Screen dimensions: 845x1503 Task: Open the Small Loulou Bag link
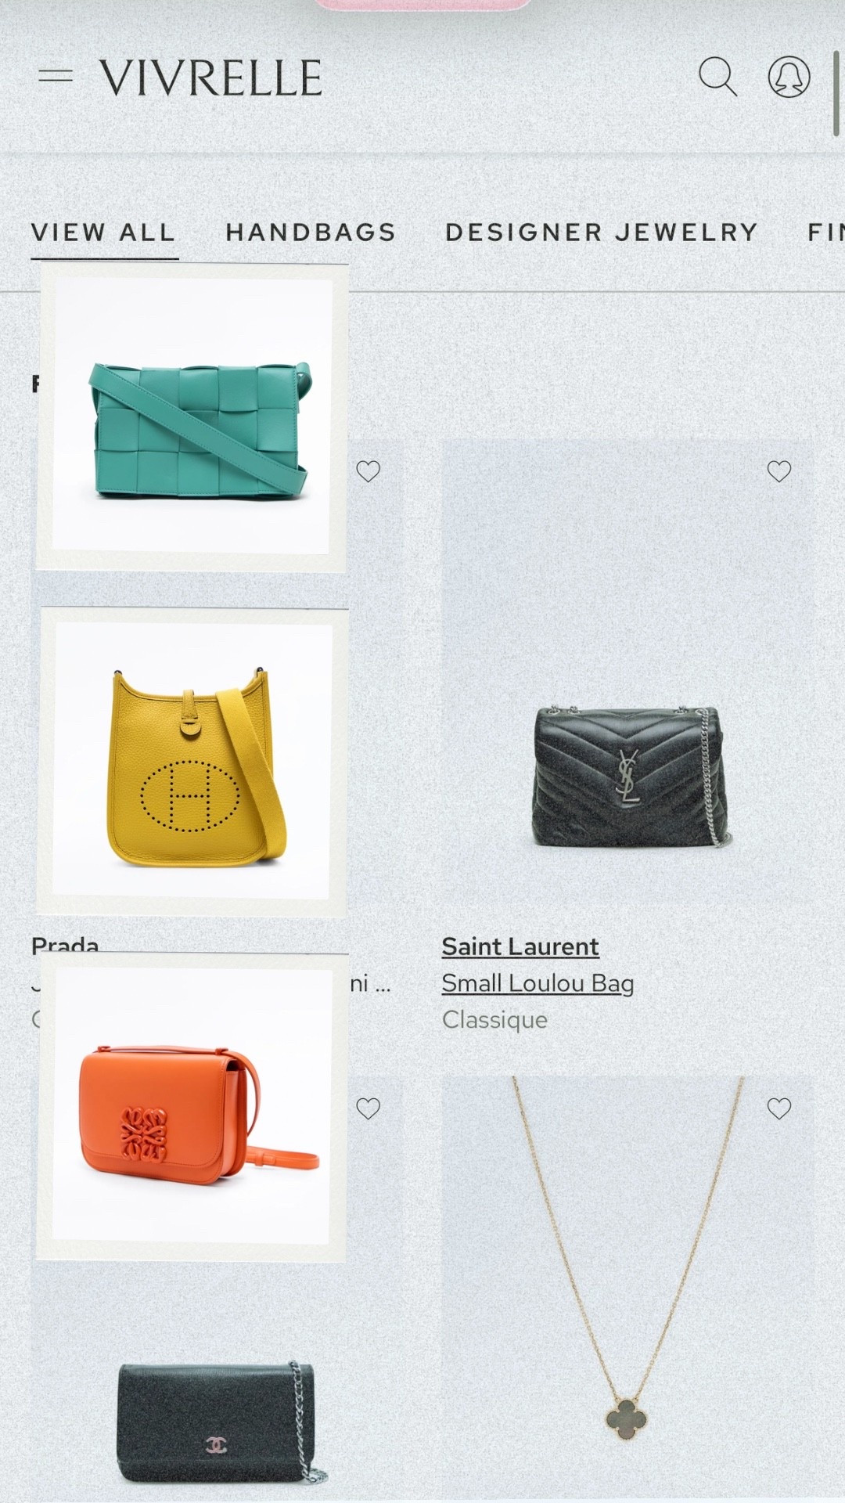[x=538, y=983]
